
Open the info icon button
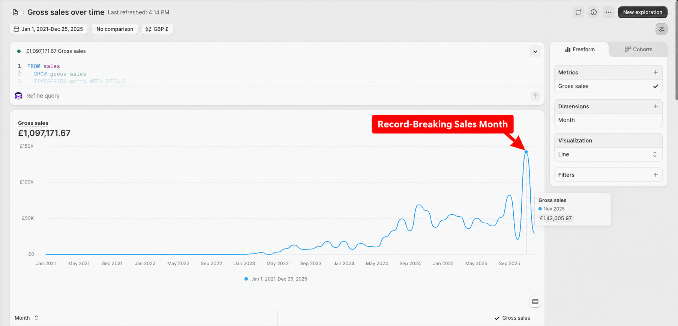click(x=594, y=12)
